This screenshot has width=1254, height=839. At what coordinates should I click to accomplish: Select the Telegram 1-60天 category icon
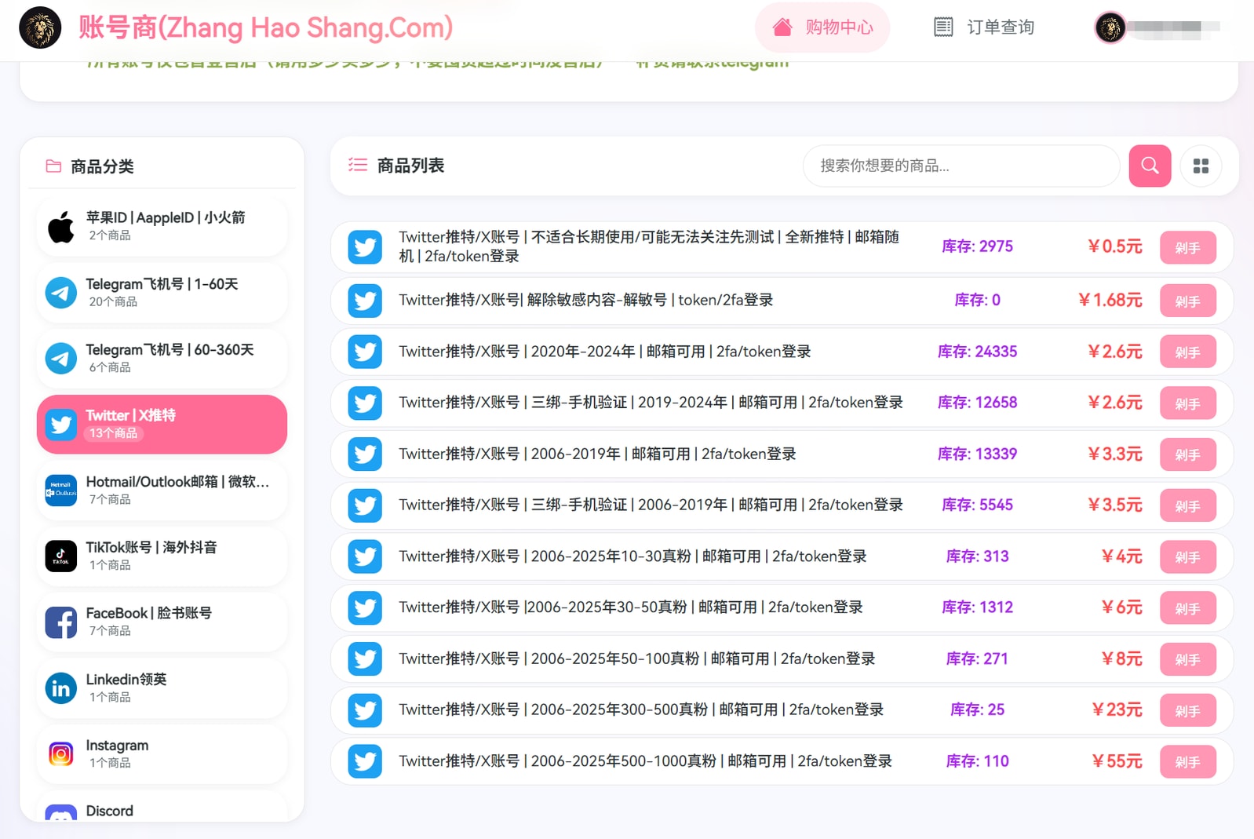coord(61,293)
